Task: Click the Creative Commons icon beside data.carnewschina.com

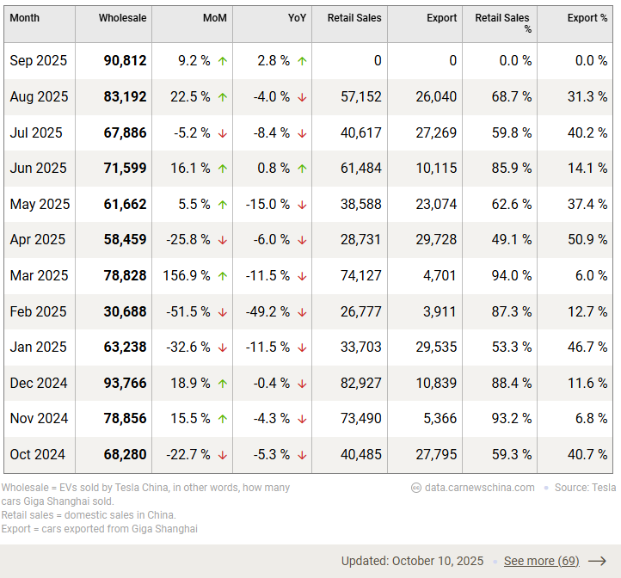Action: coord(416,488)
